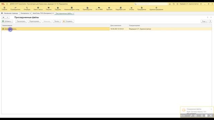Image resolution: width=214 pixels, height=120 pixels.
Task: Open the Отчеты section
Action: coord(131,9)
